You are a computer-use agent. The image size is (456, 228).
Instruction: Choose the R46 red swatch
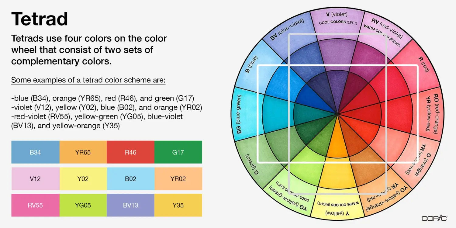click(x=130, y=152)
